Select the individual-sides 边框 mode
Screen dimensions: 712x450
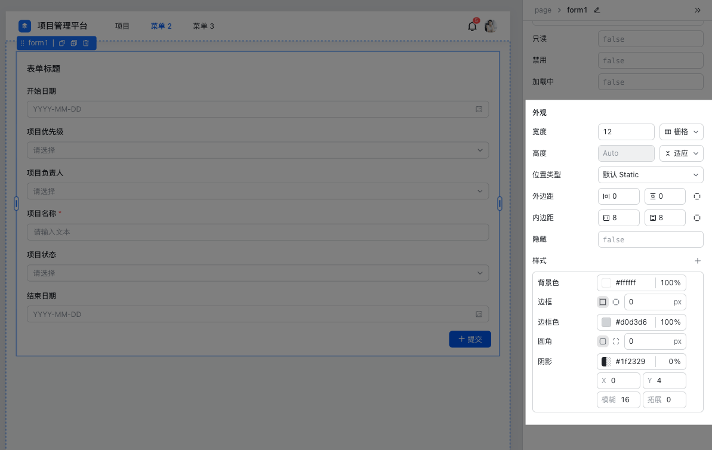[616, 302]
